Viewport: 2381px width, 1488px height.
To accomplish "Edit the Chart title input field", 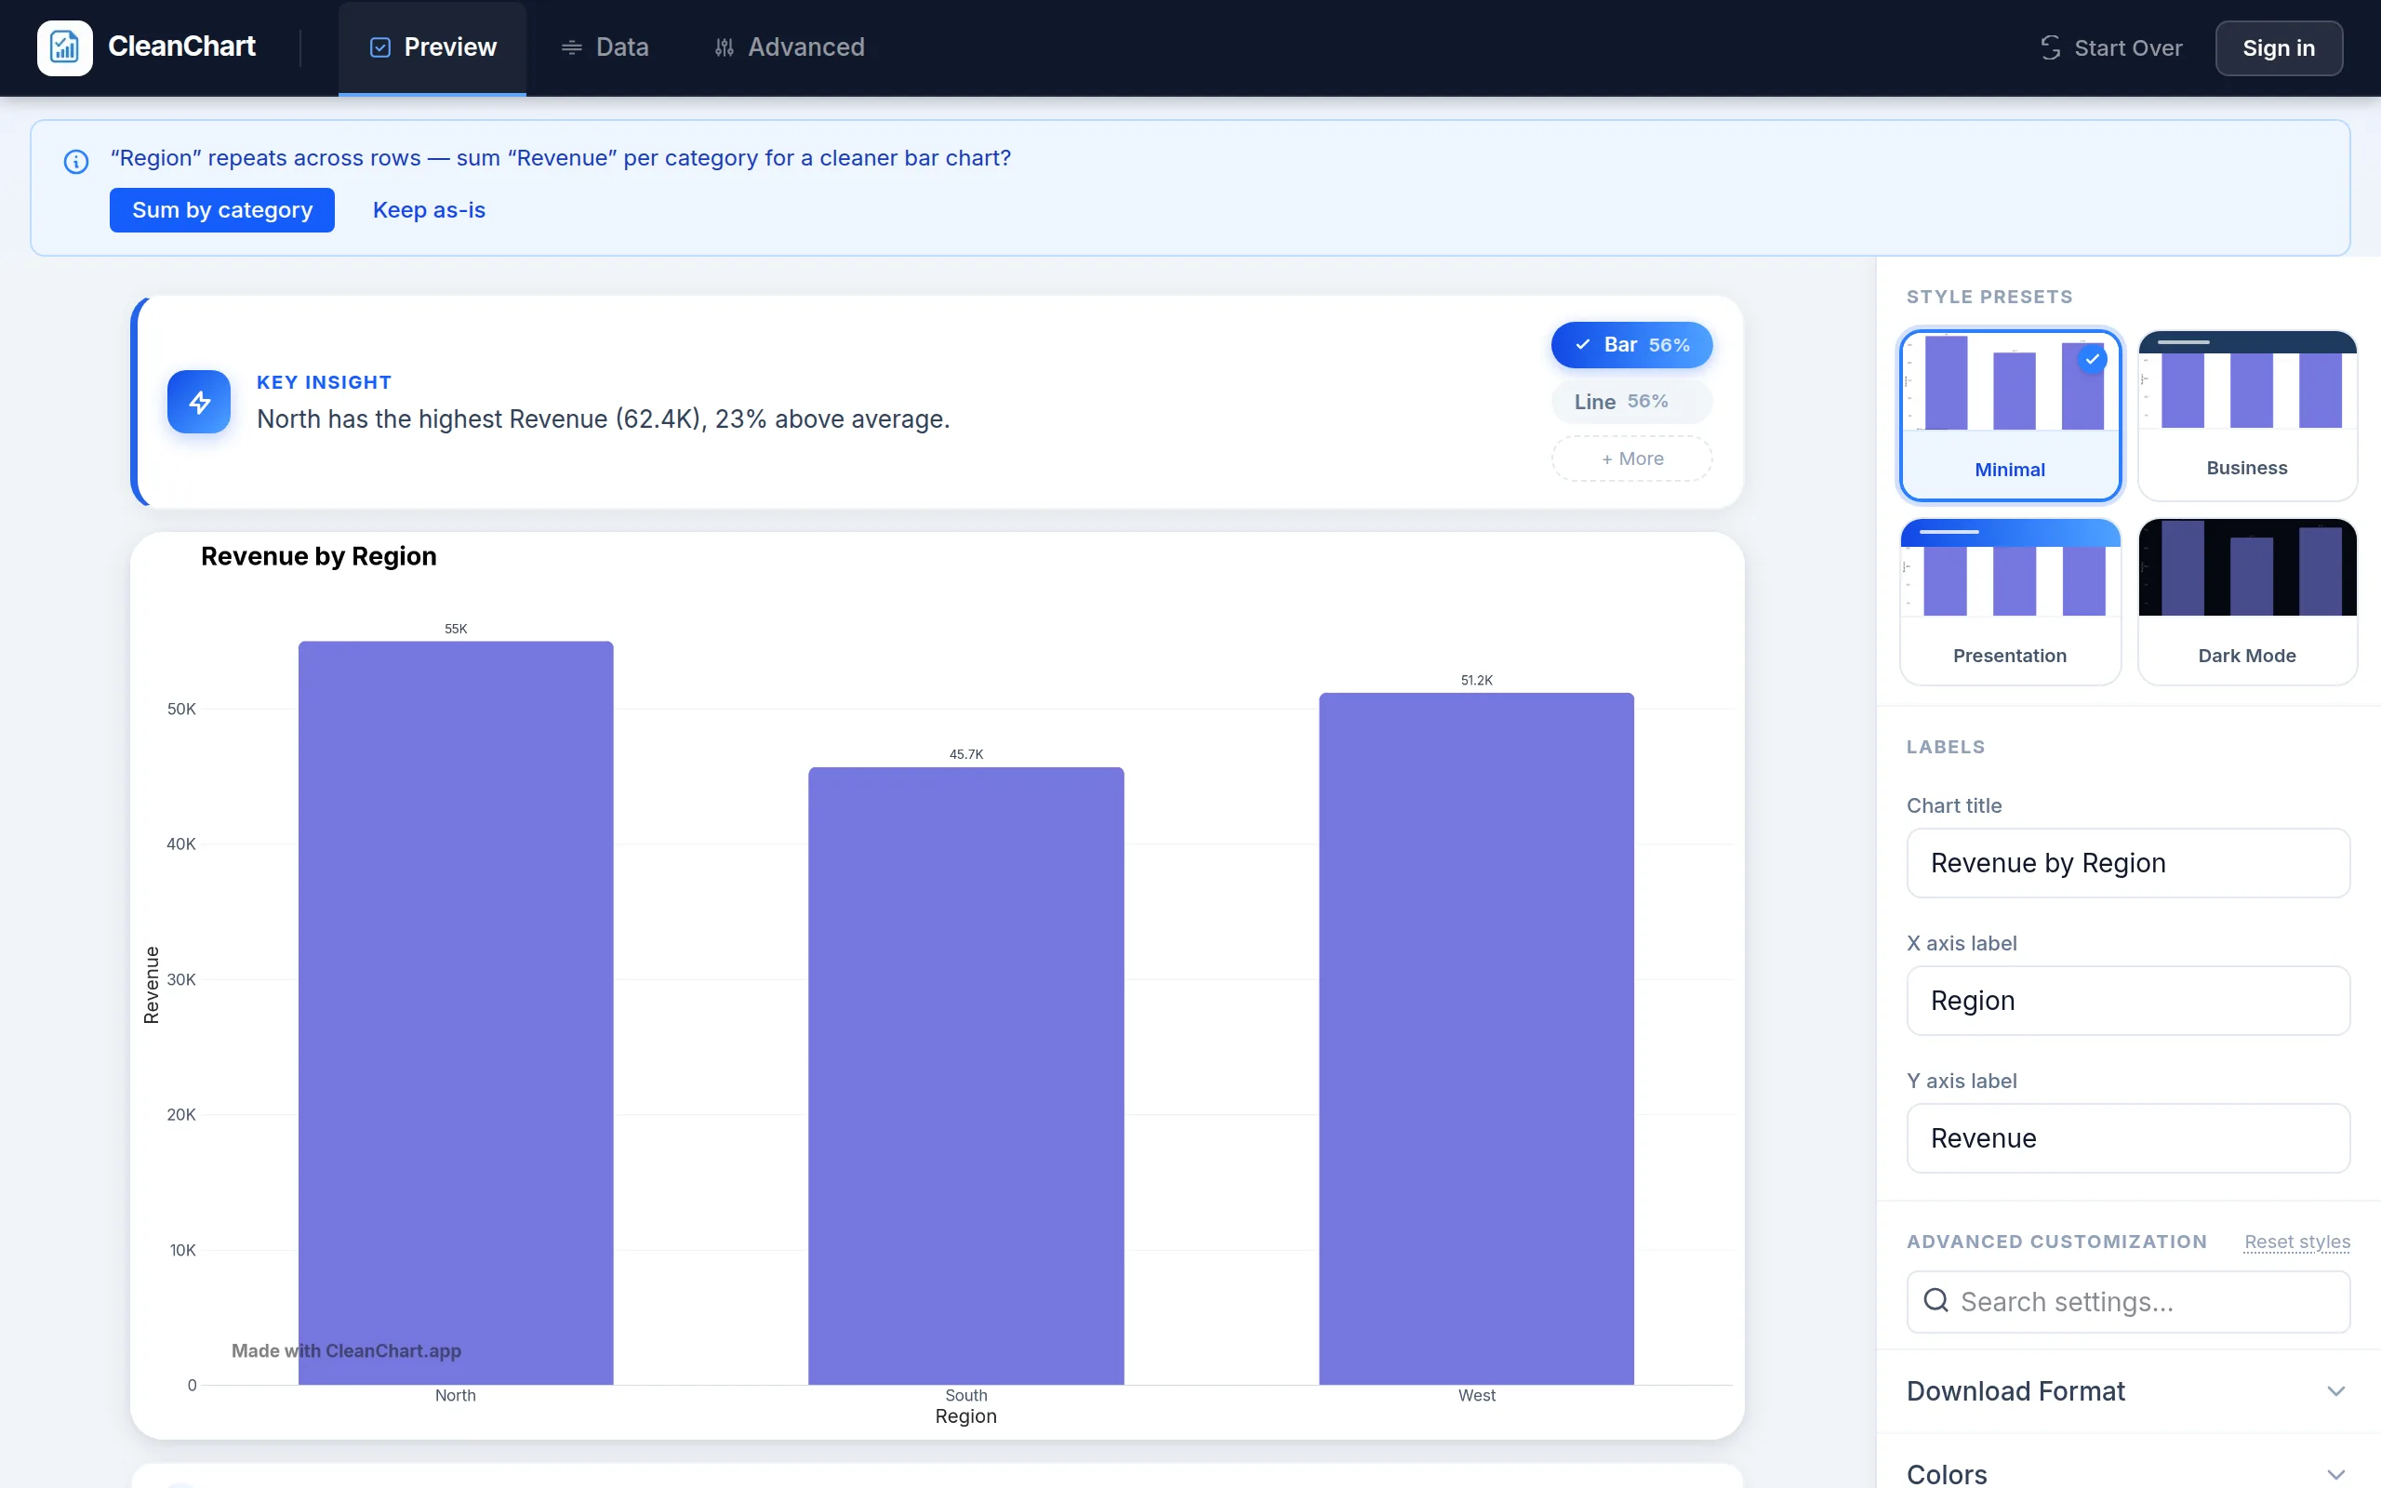I will coord(2127,862).
